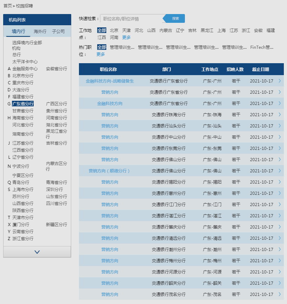Expand institution list with down chevron

pyautogui.click(x=37, y=252)
